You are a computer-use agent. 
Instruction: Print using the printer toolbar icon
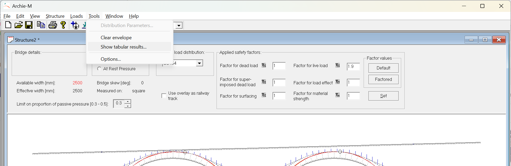click(52, 25)
